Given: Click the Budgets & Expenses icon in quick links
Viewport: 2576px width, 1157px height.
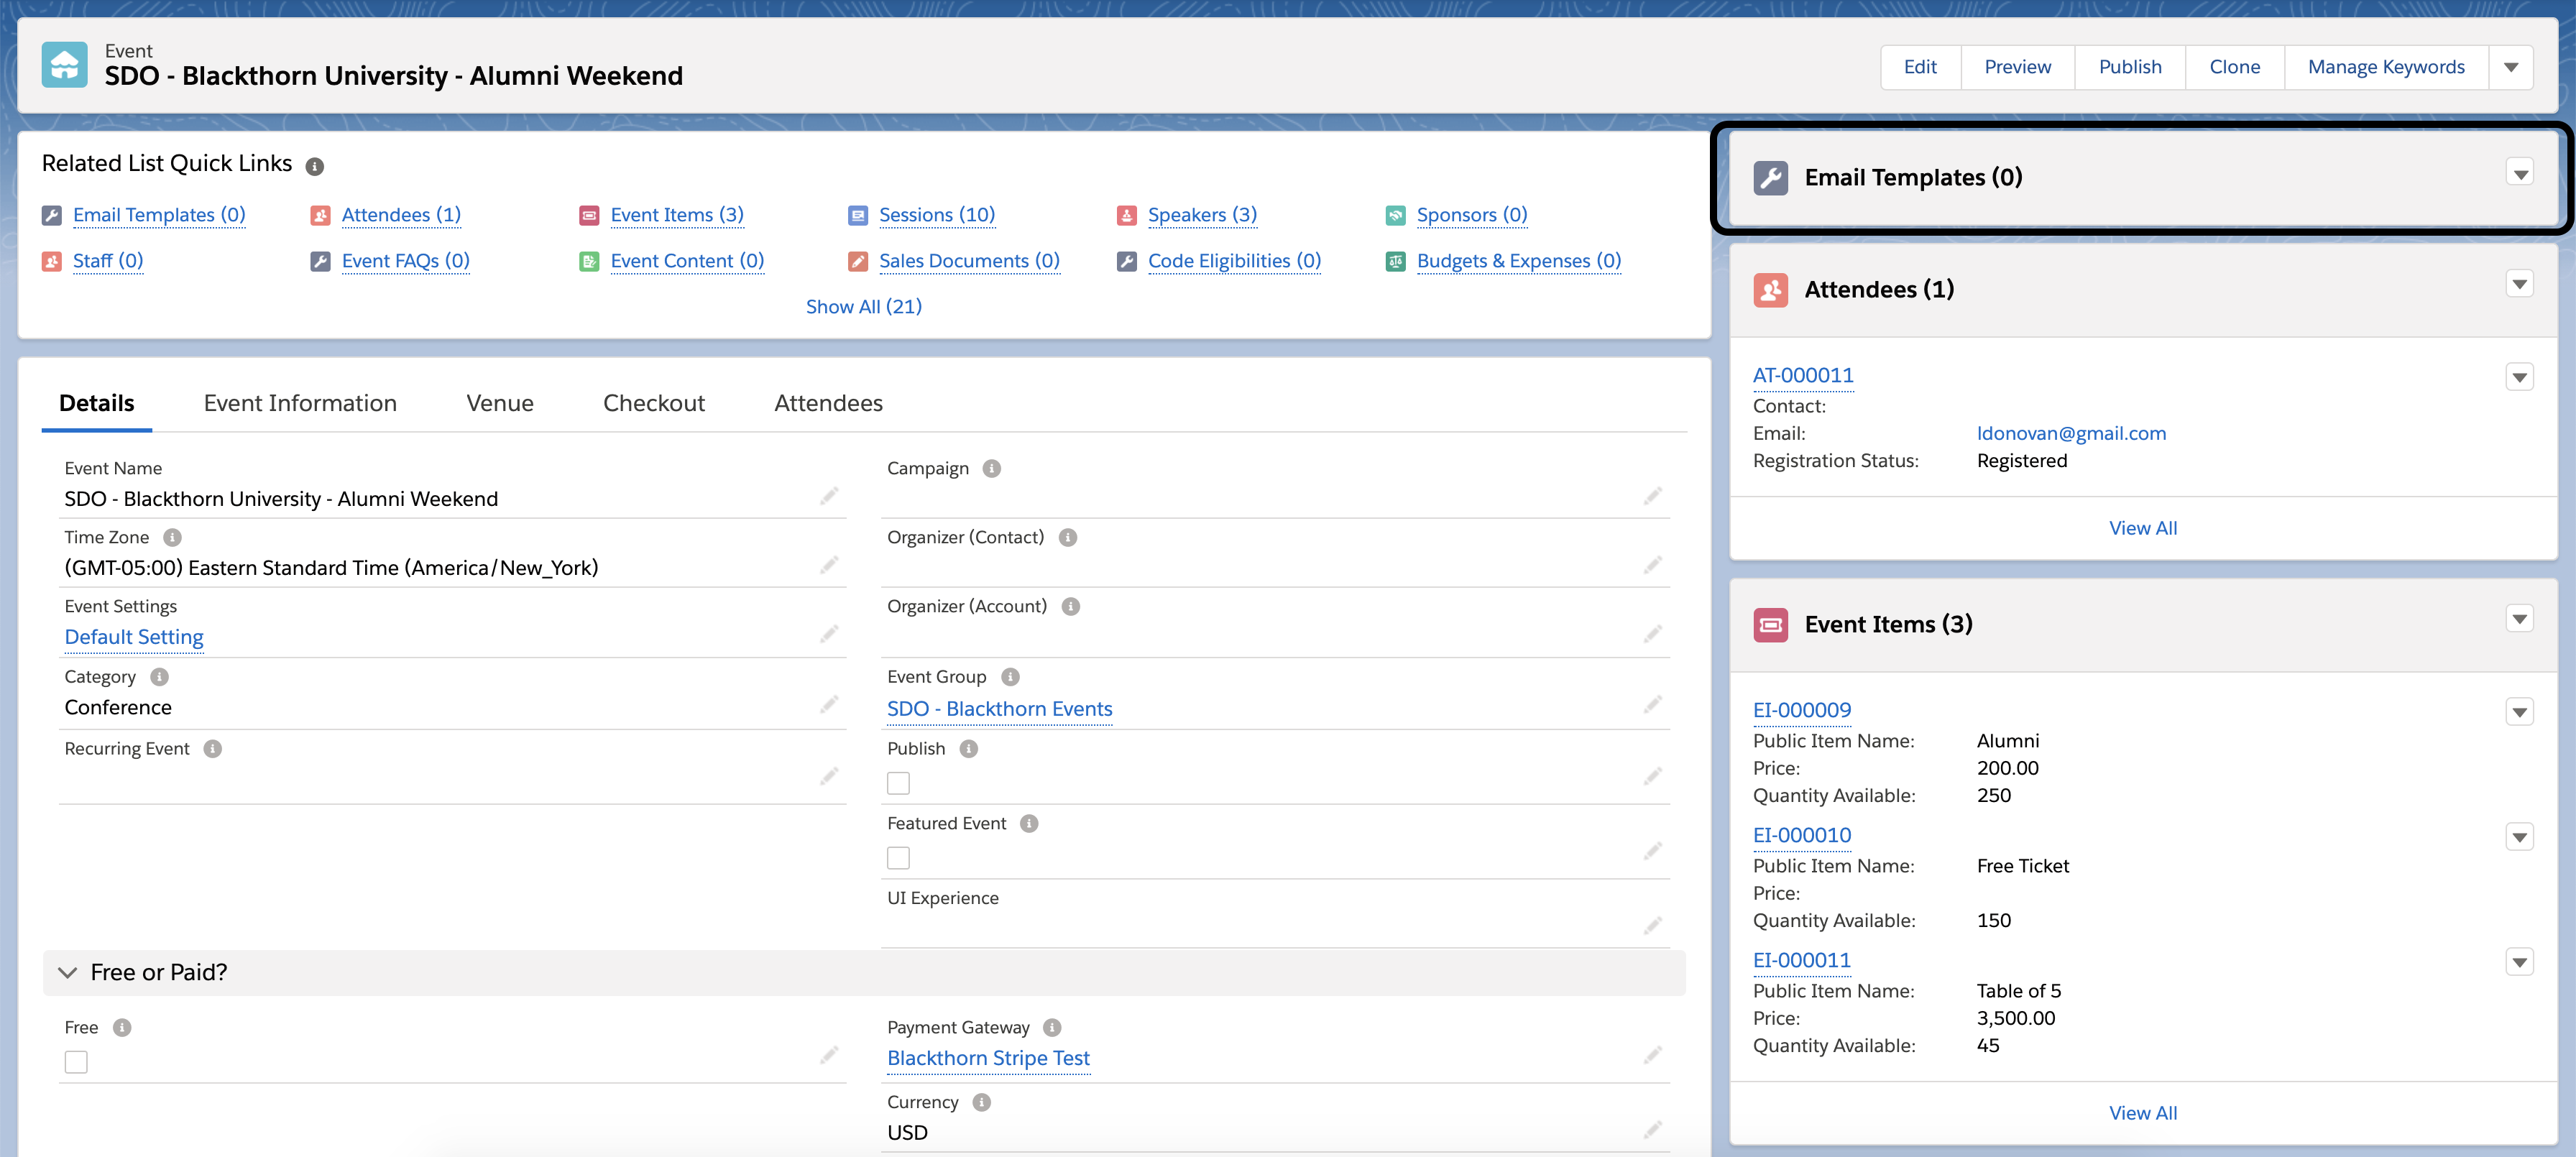Looking at the screenshot, I should [1396, 261].
